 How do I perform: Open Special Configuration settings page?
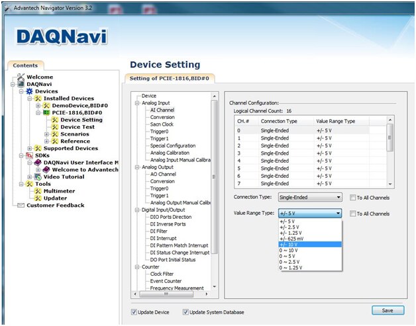(173, 145)
